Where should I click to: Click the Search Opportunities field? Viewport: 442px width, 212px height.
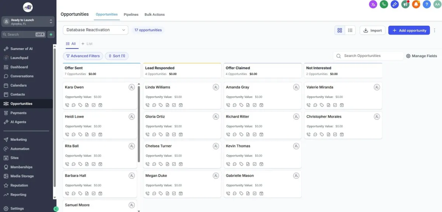click(370, 56)
